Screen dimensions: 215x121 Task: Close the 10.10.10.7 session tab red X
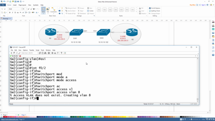point(20,56)
